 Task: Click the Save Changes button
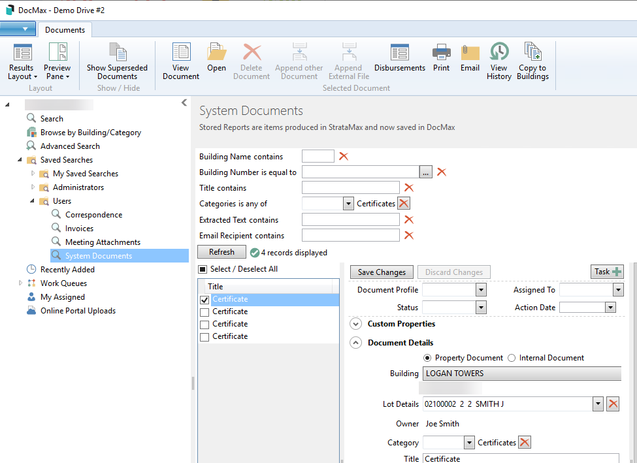tap(382, 272)
